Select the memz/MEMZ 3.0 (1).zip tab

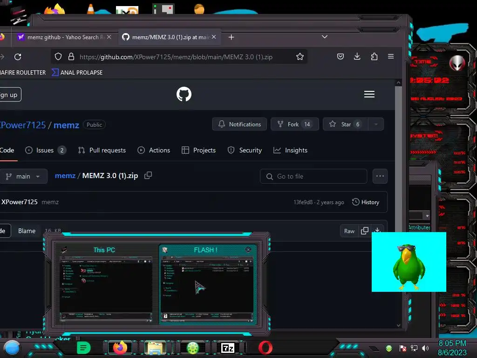click(x=169, y=37)
